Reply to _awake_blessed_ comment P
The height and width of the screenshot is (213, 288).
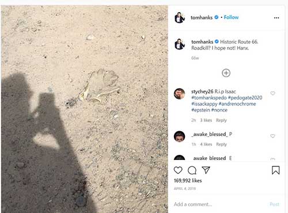221,144
